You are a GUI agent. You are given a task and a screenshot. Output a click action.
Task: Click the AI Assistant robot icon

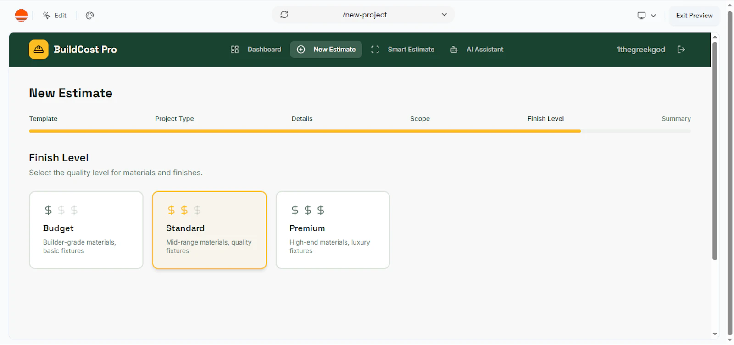(454, 50)
